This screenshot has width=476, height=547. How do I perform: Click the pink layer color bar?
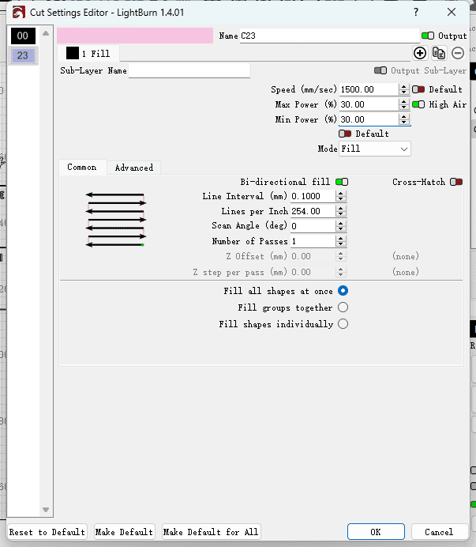click(135, 36)
